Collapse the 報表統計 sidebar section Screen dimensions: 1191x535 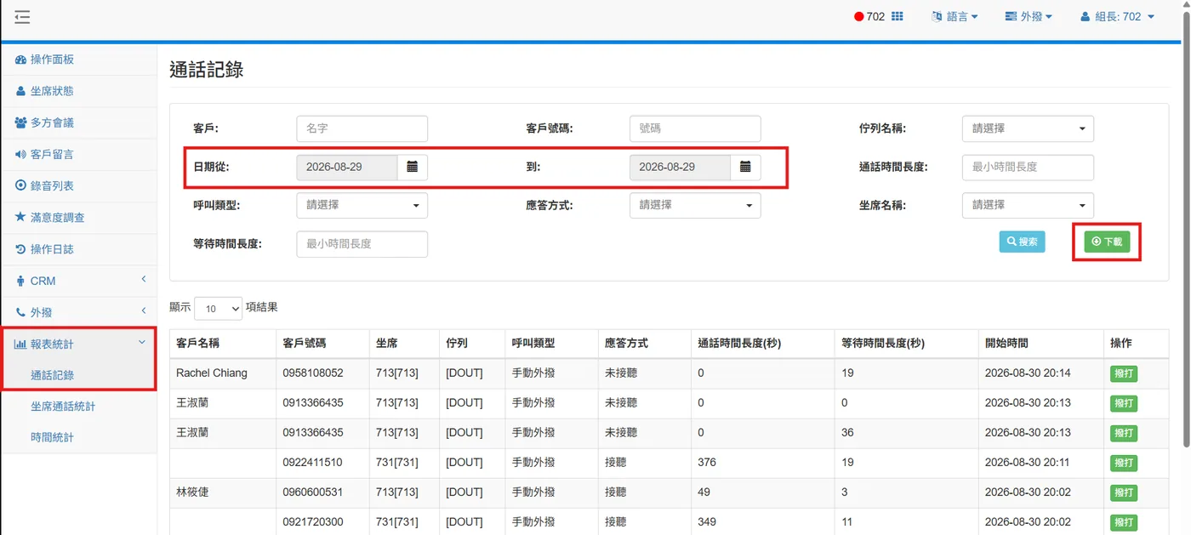[x=78, y=344]
